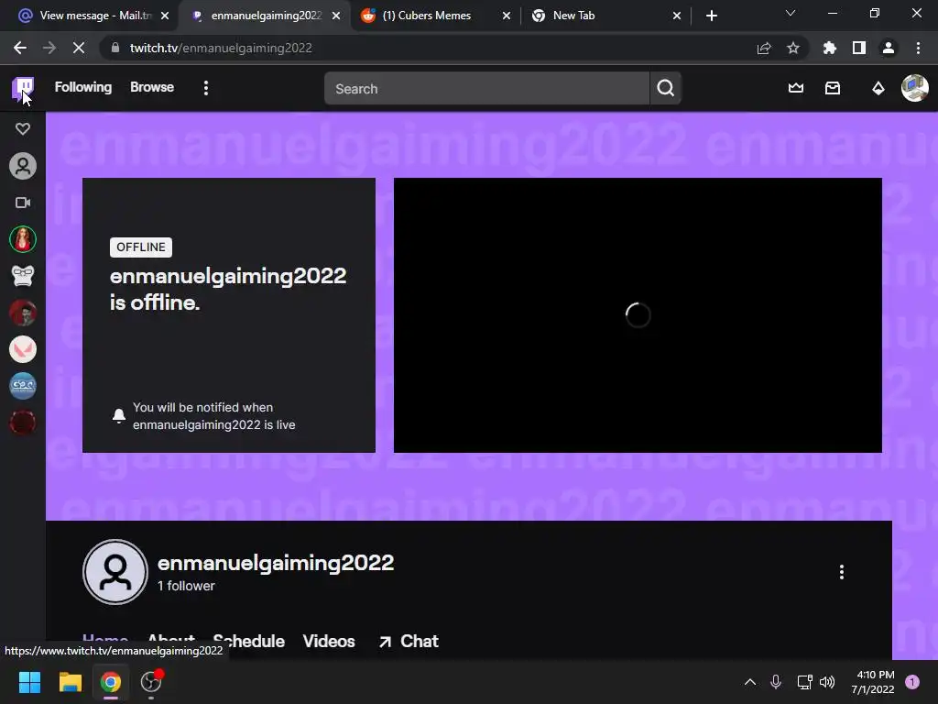Open the tab search chevron
Screen dimensions: 938x704
point(791,13)
